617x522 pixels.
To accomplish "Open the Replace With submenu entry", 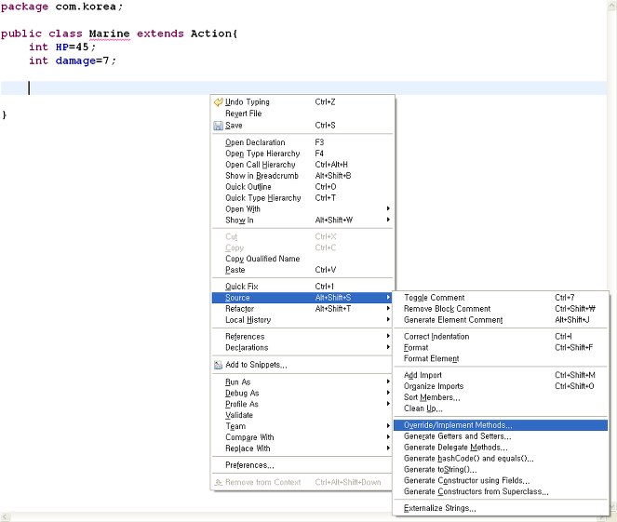I will click(x=302, y=448).
